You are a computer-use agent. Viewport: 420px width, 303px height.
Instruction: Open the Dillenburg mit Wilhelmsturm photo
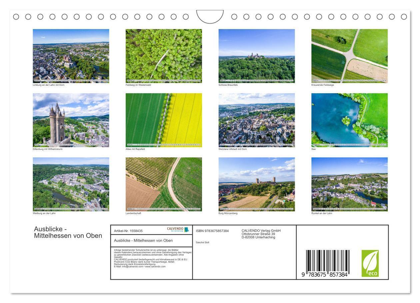71,120
